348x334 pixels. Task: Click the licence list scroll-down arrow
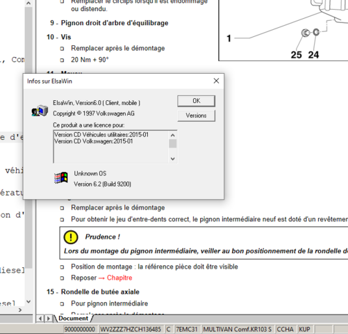click(172, 159)
